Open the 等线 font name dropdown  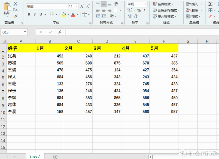pyautogui.click(x=66, y=6)
